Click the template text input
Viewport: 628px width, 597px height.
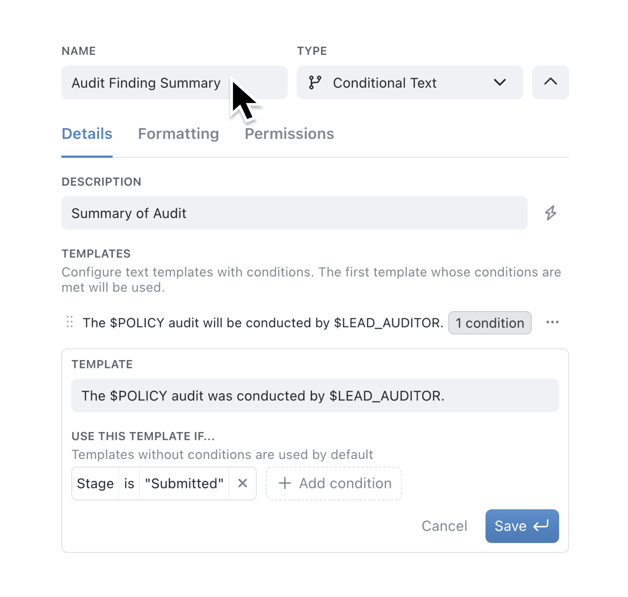click(315, 396)
